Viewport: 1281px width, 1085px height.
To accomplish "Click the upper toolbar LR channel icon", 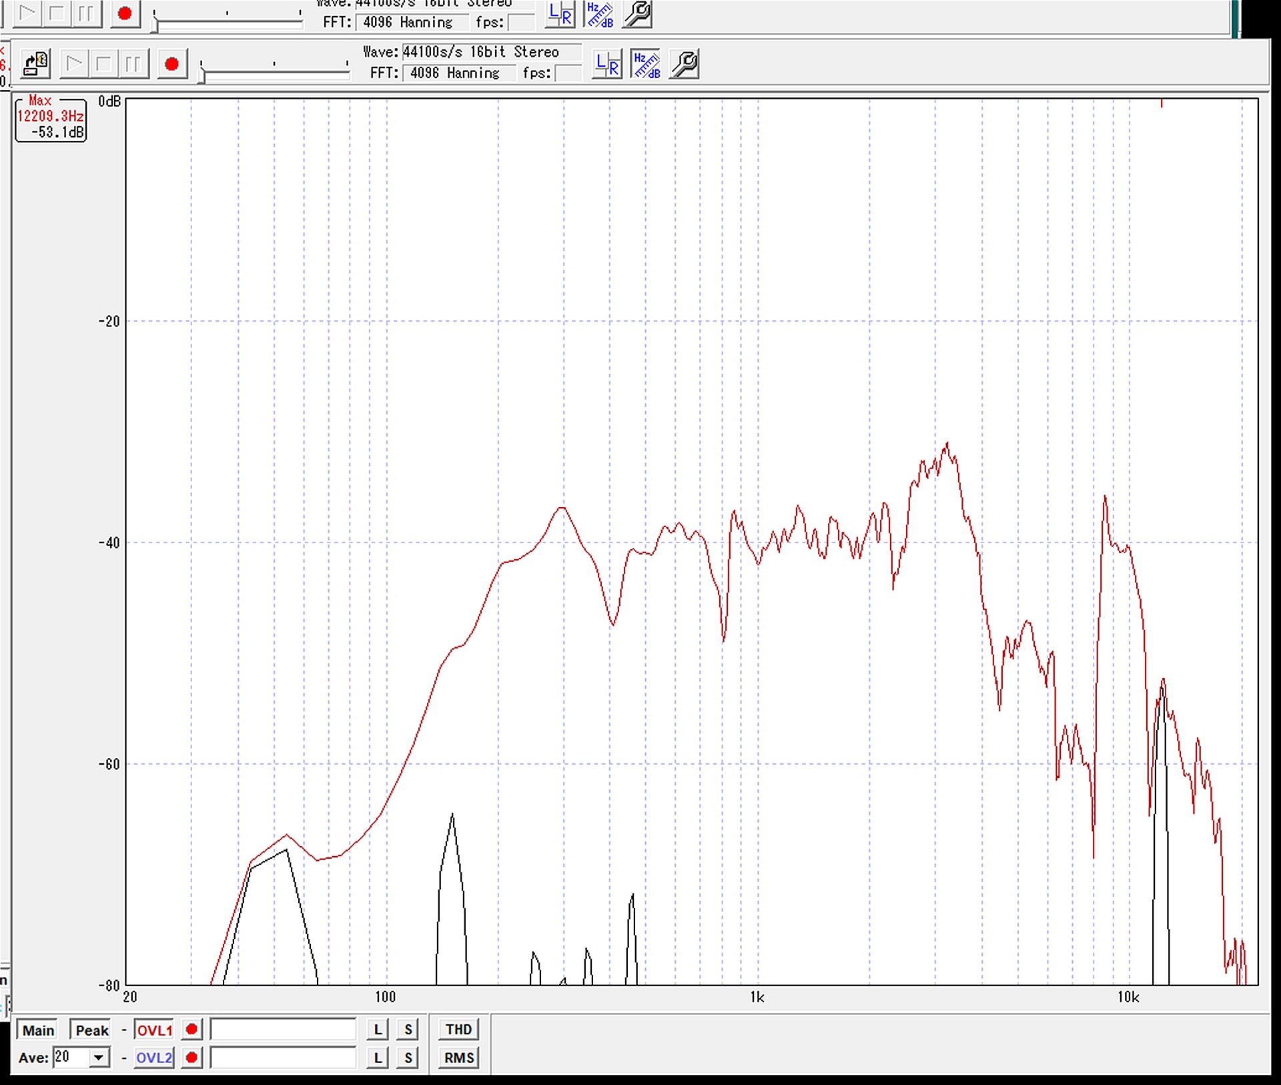I will (x=560, y=14).
